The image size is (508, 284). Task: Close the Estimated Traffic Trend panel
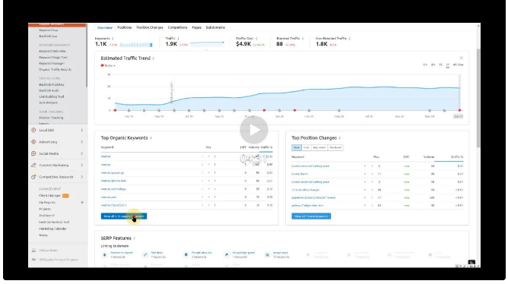pyautogui.click(x=462, y=58)
